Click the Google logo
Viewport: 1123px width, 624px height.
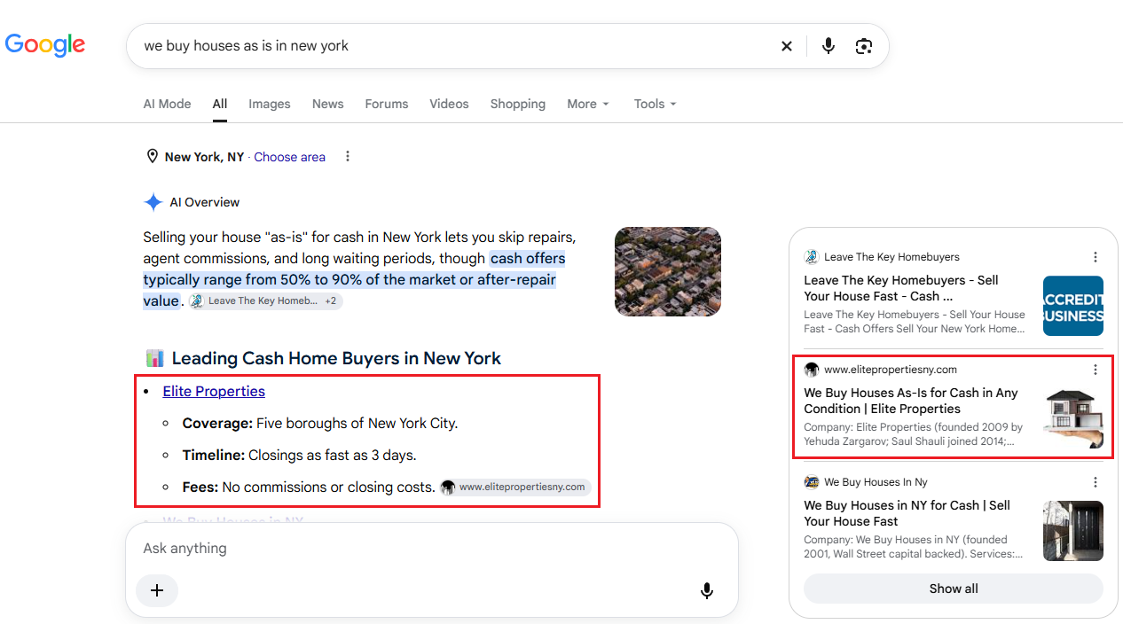tap(45, 44)
